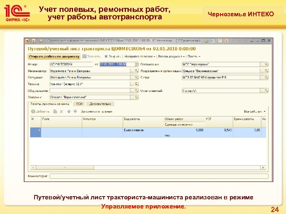Open the calculator icon in title bar
Image resolution: width=286 pixels, height=214 pixels.
click(220, 41)
